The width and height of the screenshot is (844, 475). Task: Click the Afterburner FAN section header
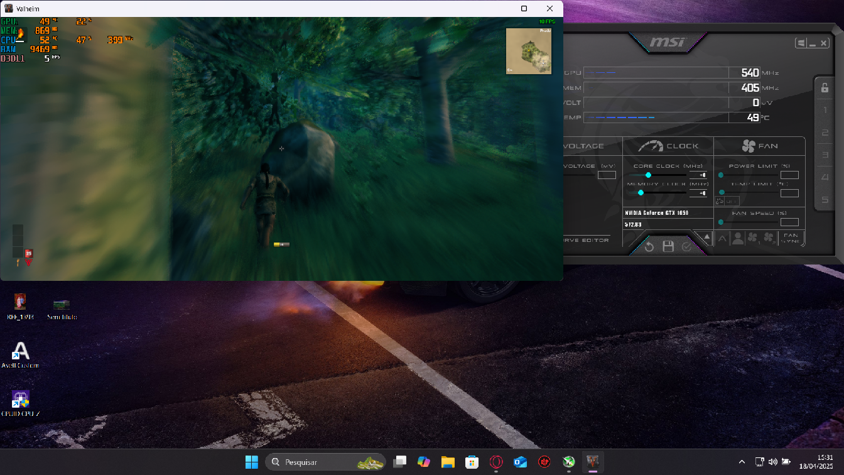[x=760, y=146]
